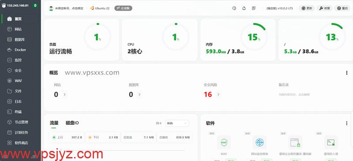353x161 pixels.
Task: Click the 日志 logs icon in sidebar
Action: (x=9, y=101)
